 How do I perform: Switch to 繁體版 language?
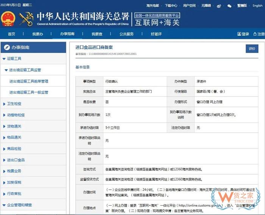pyautogui.click(x=242, y=6)
